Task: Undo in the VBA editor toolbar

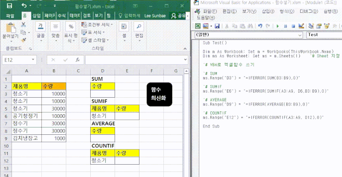Action: click(260, 26)
